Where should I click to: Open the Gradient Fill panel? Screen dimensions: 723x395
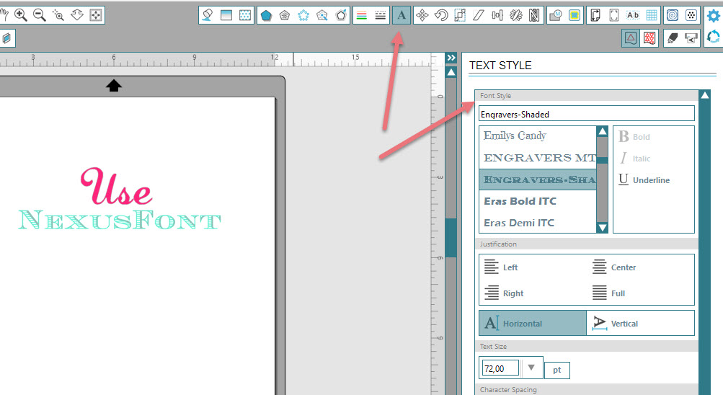(x=226, y=15)
